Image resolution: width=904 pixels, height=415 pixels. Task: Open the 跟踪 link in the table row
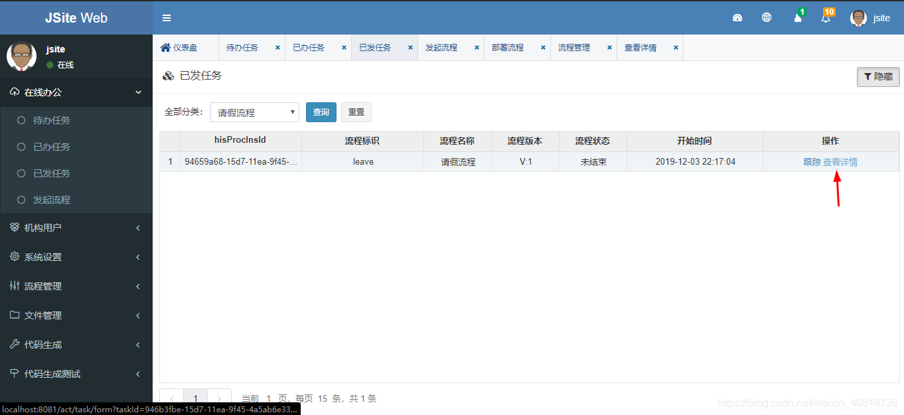(813, 161)
